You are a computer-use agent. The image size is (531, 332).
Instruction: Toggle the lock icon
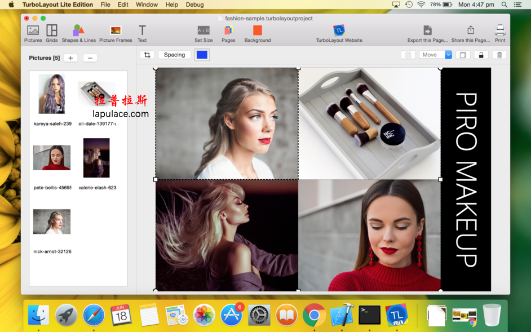tap(481, 55)
